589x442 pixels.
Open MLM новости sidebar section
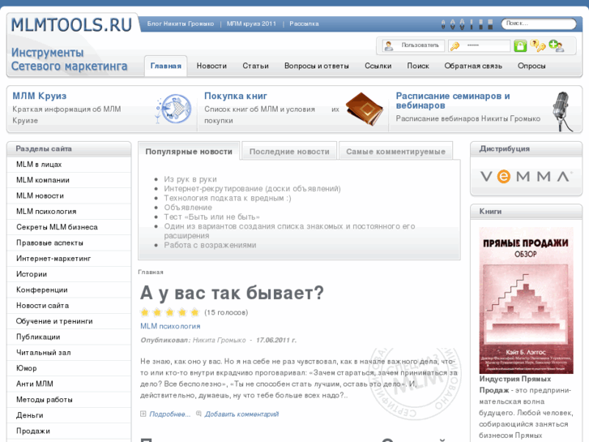pos(69,196)
